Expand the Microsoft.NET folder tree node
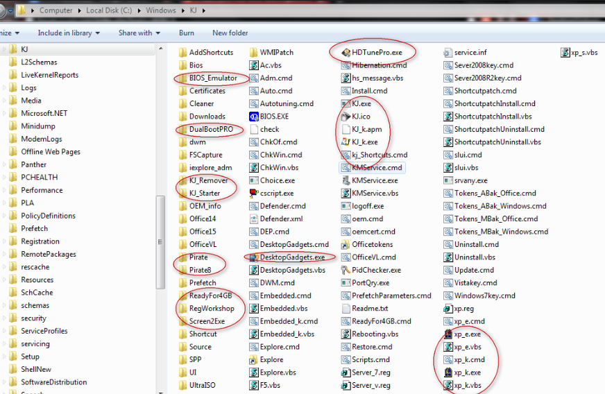The image size is (605, 394). [5, 113]
